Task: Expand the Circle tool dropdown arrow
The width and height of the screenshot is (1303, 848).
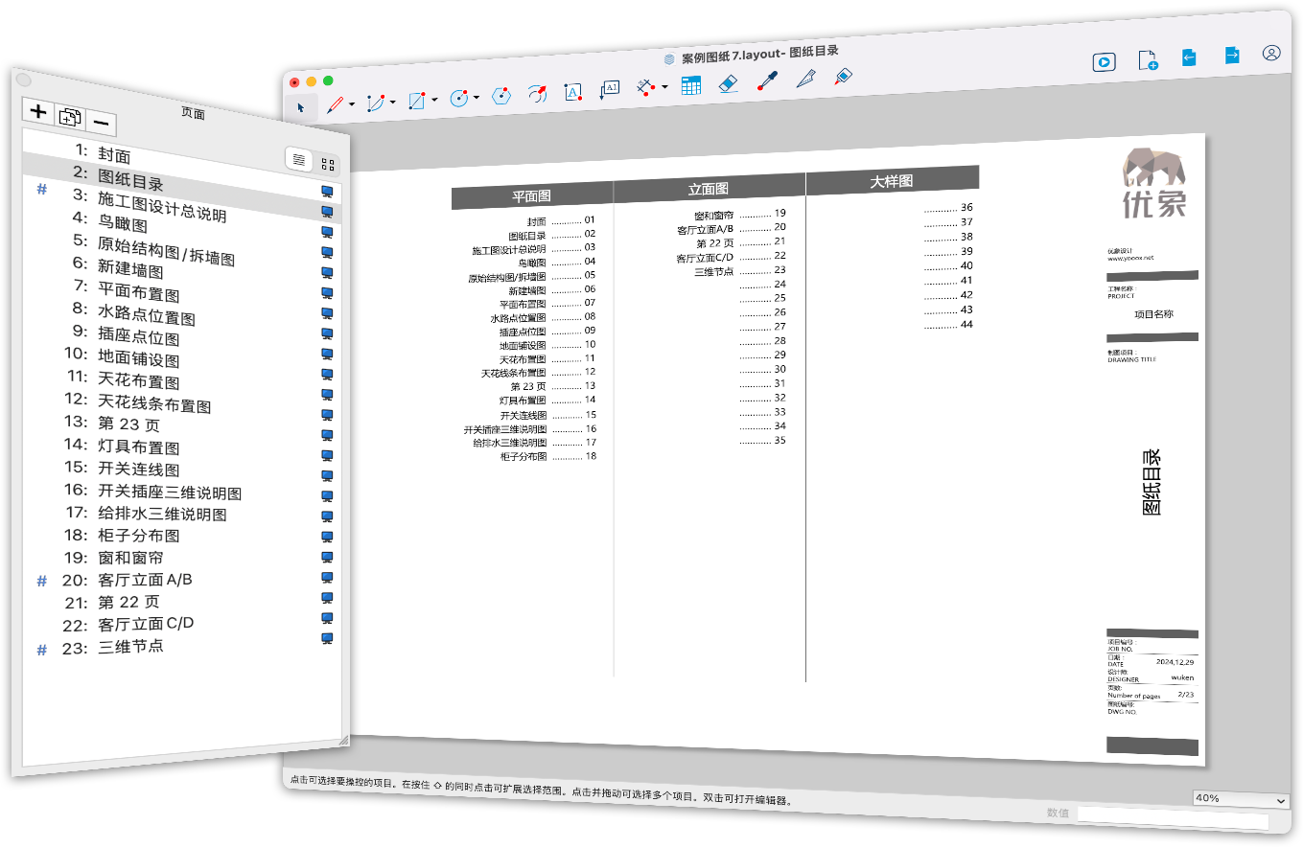Action: [476, 97]
